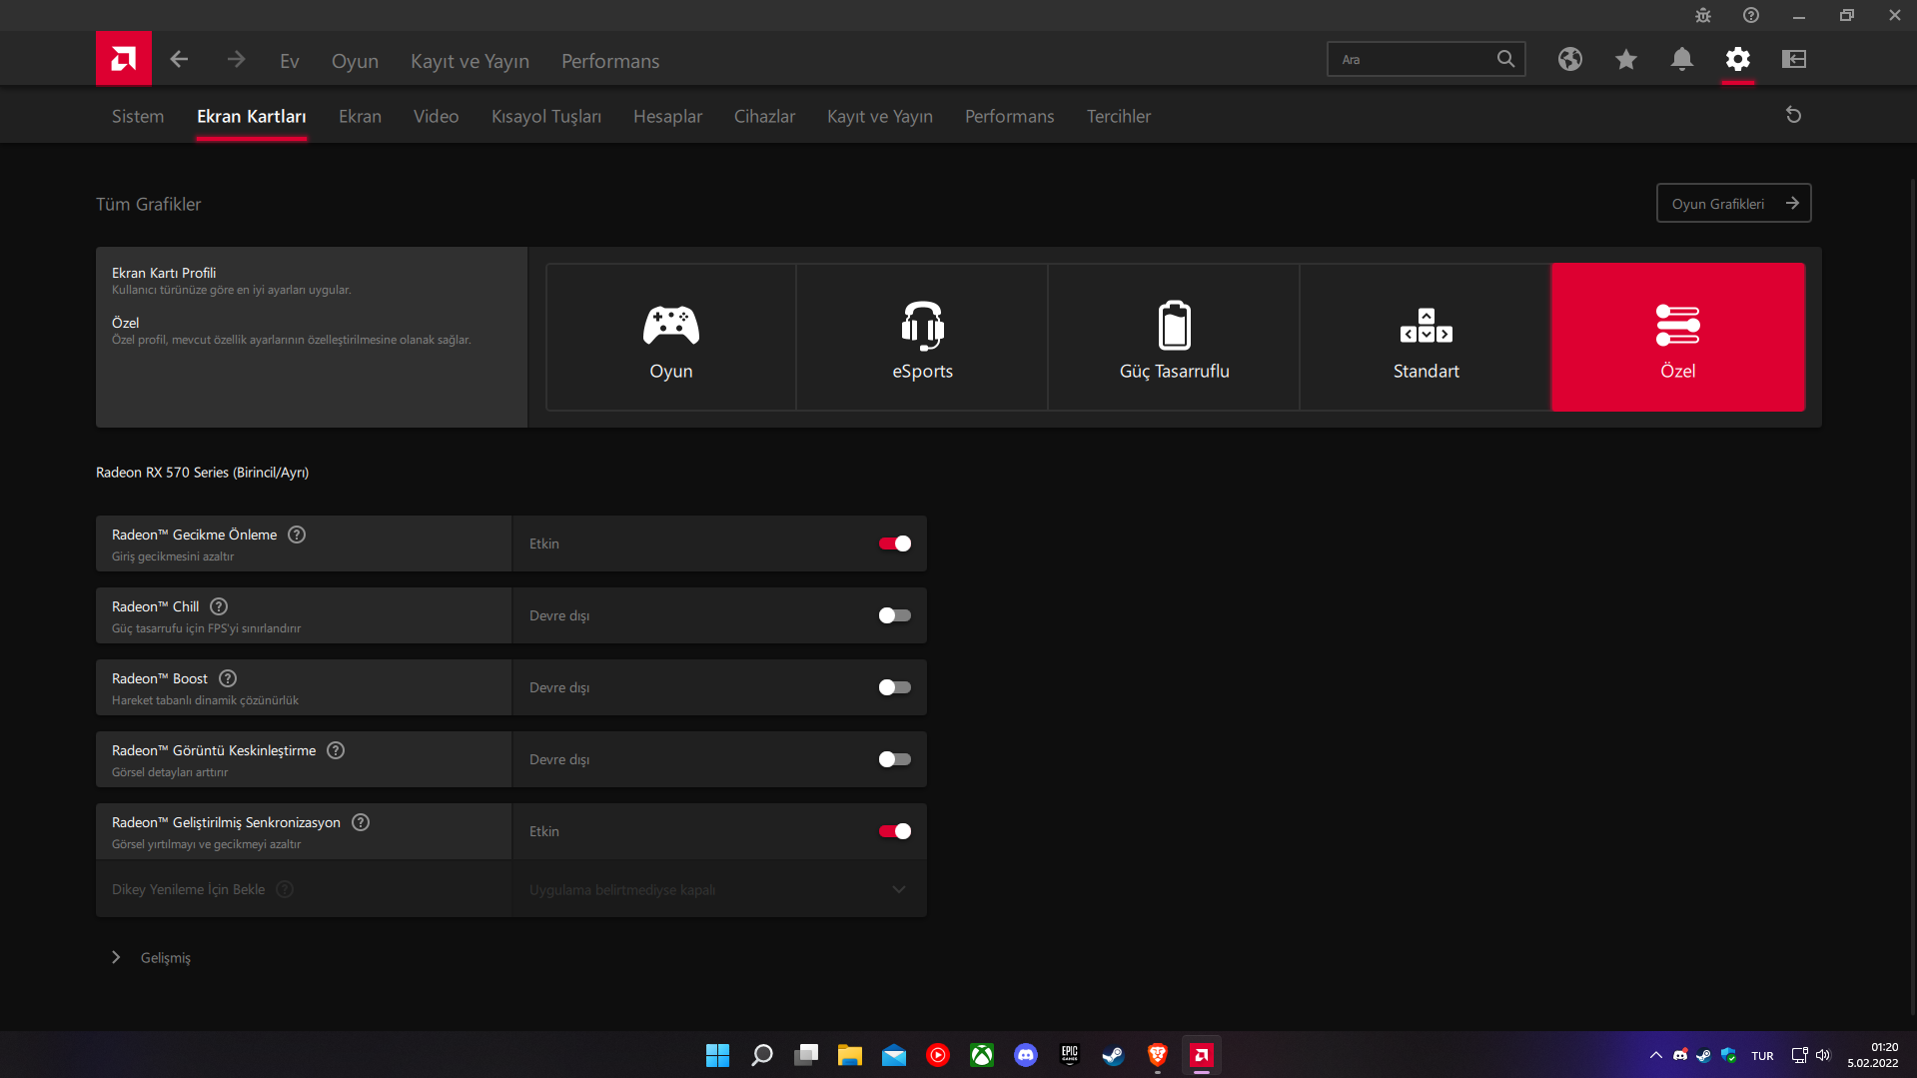Open the Hesaplar tab
The width and height of the screenshot is (1917, 1078).
pos(667,116)
